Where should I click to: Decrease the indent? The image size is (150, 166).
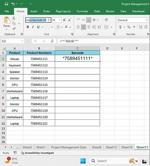pos(94,27)
